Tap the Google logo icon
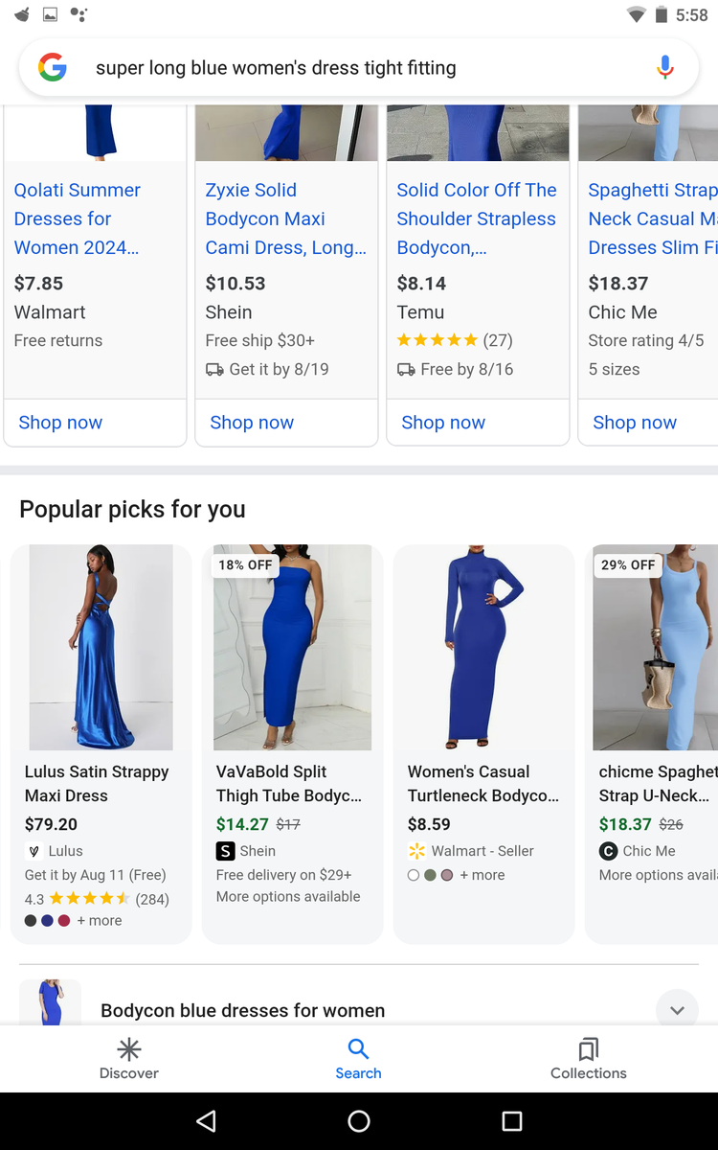The height and width of the screenshot is (1150, 718). [53, 67]
